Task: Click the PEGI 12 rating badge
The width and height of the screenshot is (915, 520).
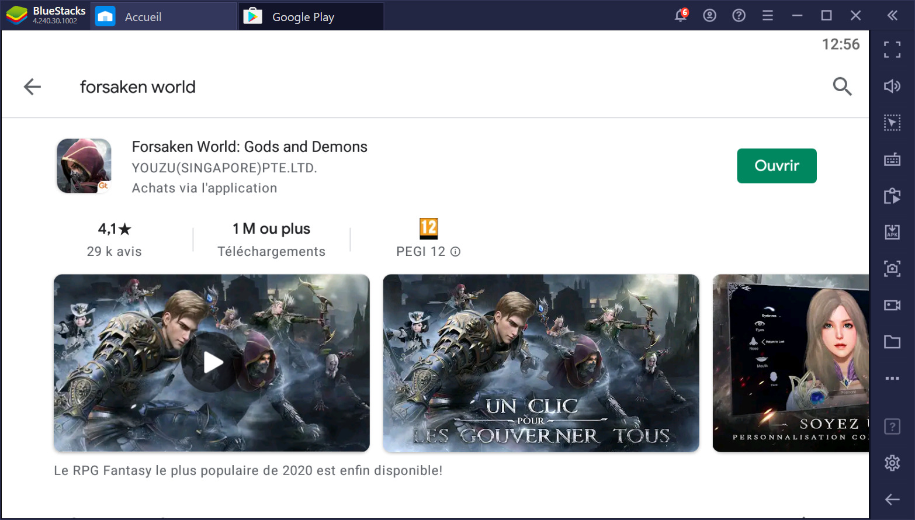Action: pos(428,228)
